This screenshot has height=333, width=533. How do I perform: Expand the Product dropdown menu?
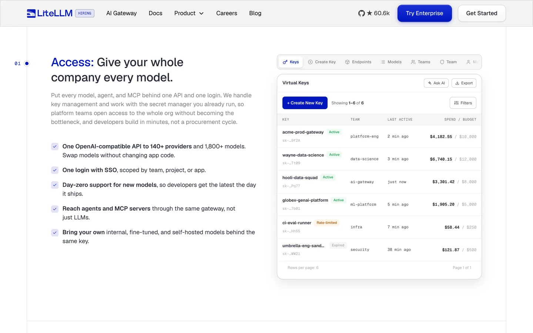[x=189, y=13]
